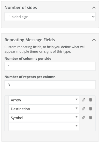Click the link icon beside Destination field
The width and height of the screenshot is (100, 143).
[83, 109]
